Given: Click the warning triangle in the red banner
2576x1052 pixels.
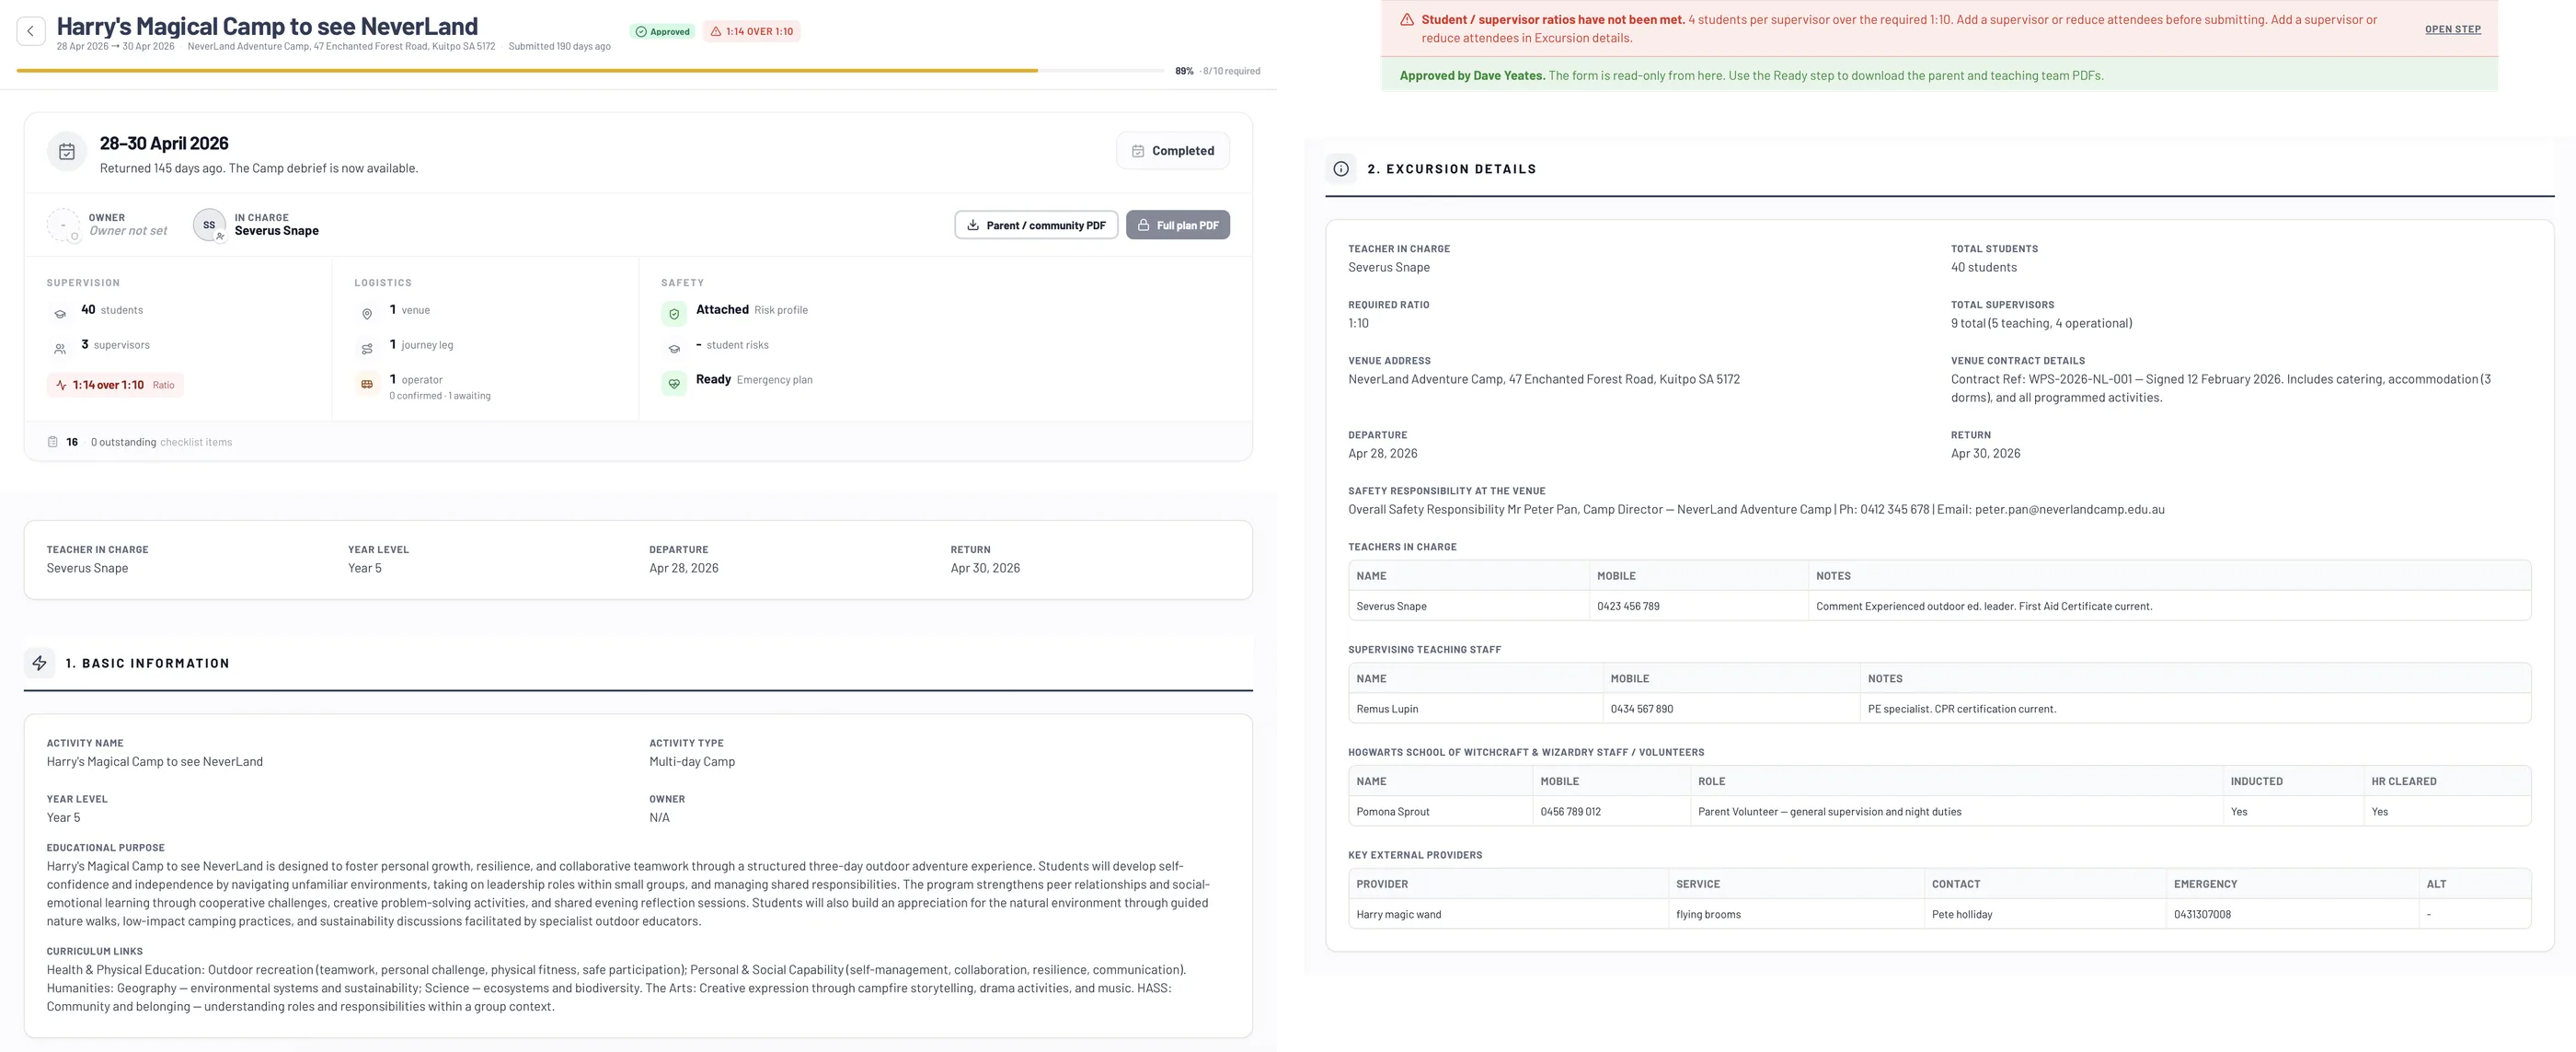Looking at the screenshot, I should point(1407,20).
